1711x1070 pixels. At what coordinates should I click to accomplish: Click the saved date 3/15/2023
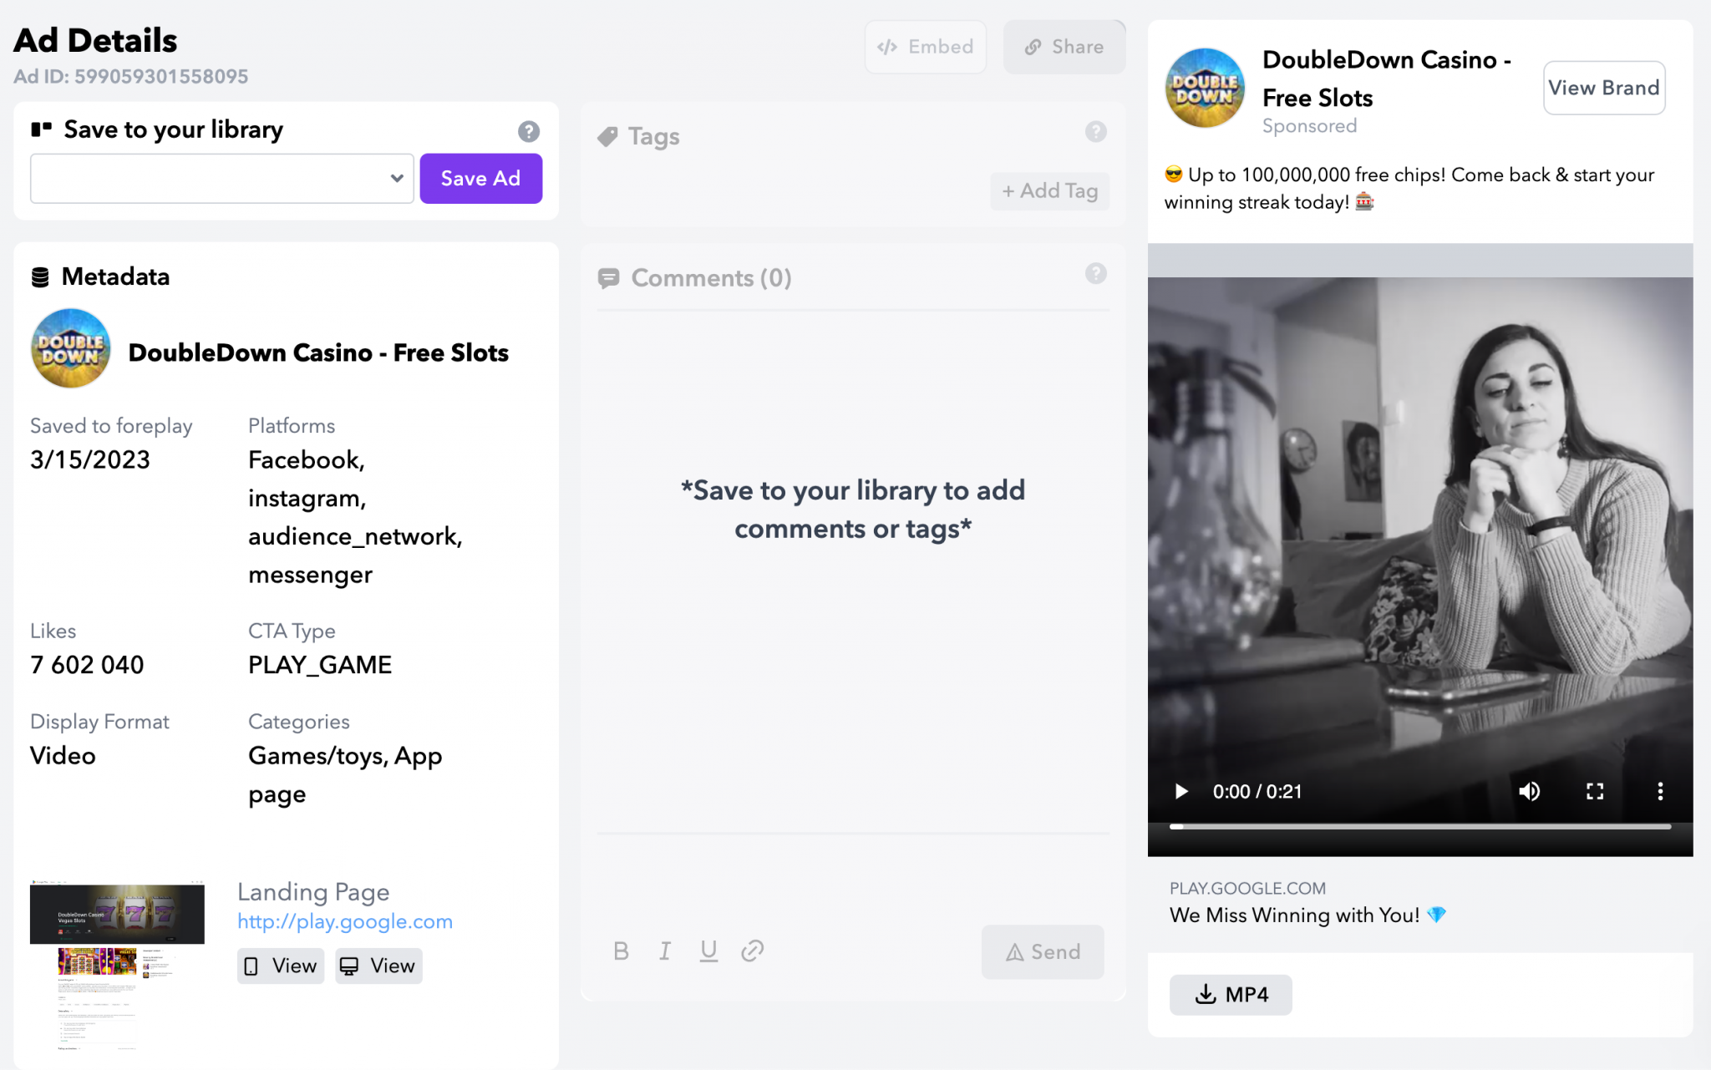click(x=90, y=459)
